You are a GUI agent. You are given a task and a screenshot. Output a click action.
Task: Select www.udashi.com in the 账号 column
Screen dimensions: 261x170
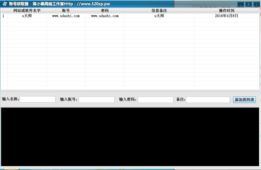click(x=66, y=16)
